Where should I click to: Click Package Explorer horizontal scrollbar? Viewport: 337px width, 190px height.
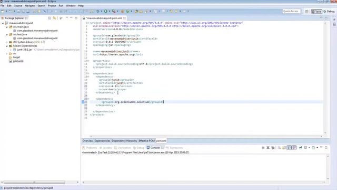34,182
